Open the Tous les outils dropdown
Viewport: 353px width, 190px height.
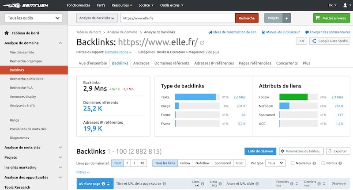[34, 18]
